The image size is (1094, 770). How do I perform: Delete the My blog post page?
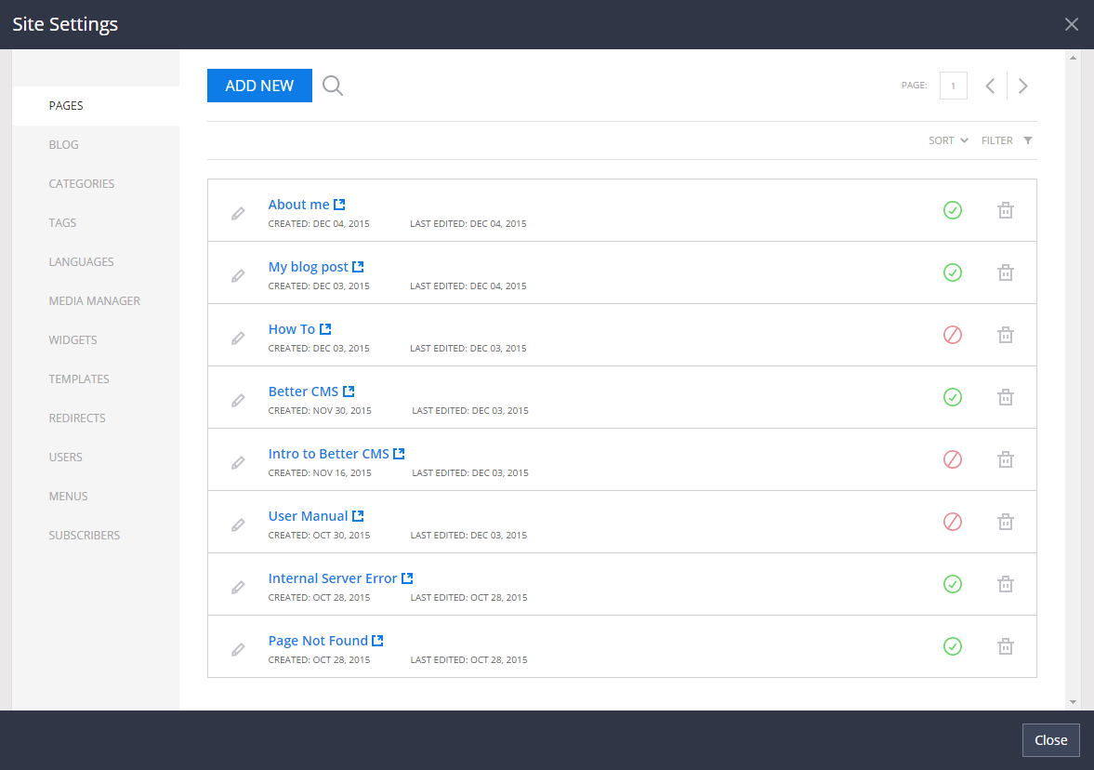[1005, 272]
